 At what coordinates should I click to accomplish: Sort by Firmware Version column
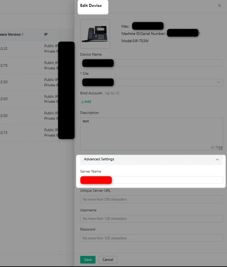[x=23, y=34]
